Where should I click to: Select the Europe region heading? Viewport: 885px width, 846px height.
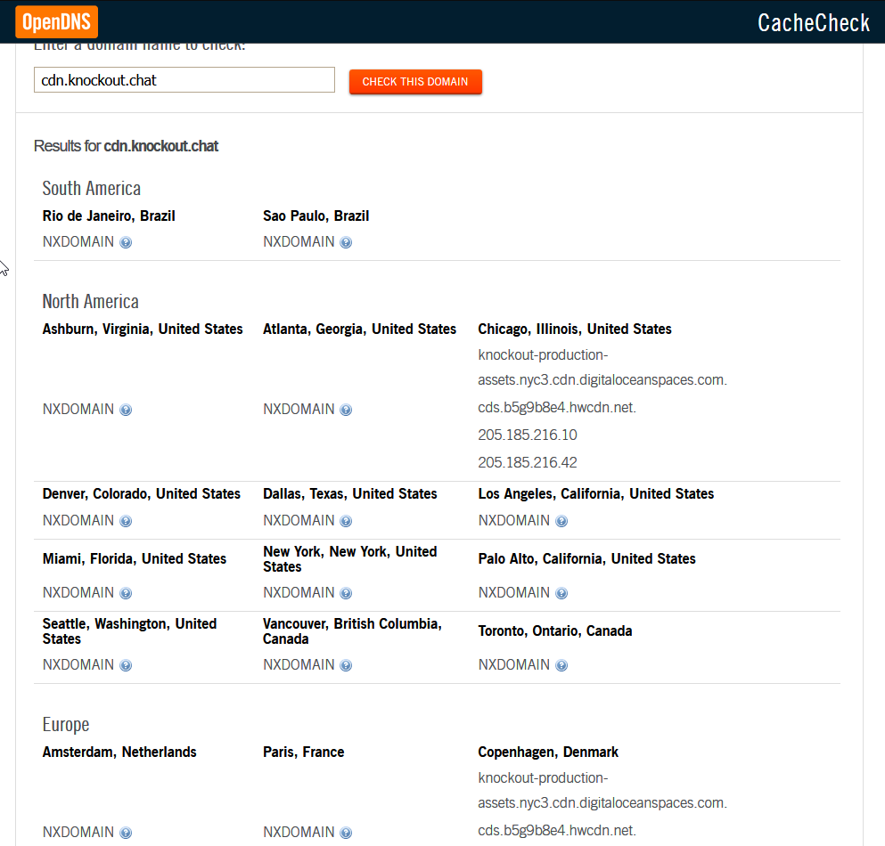click(x=66, y=725)
